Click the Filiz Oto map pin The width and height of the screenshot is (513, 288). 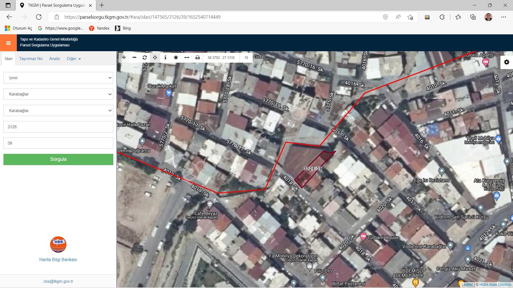(x=322, y=278)
